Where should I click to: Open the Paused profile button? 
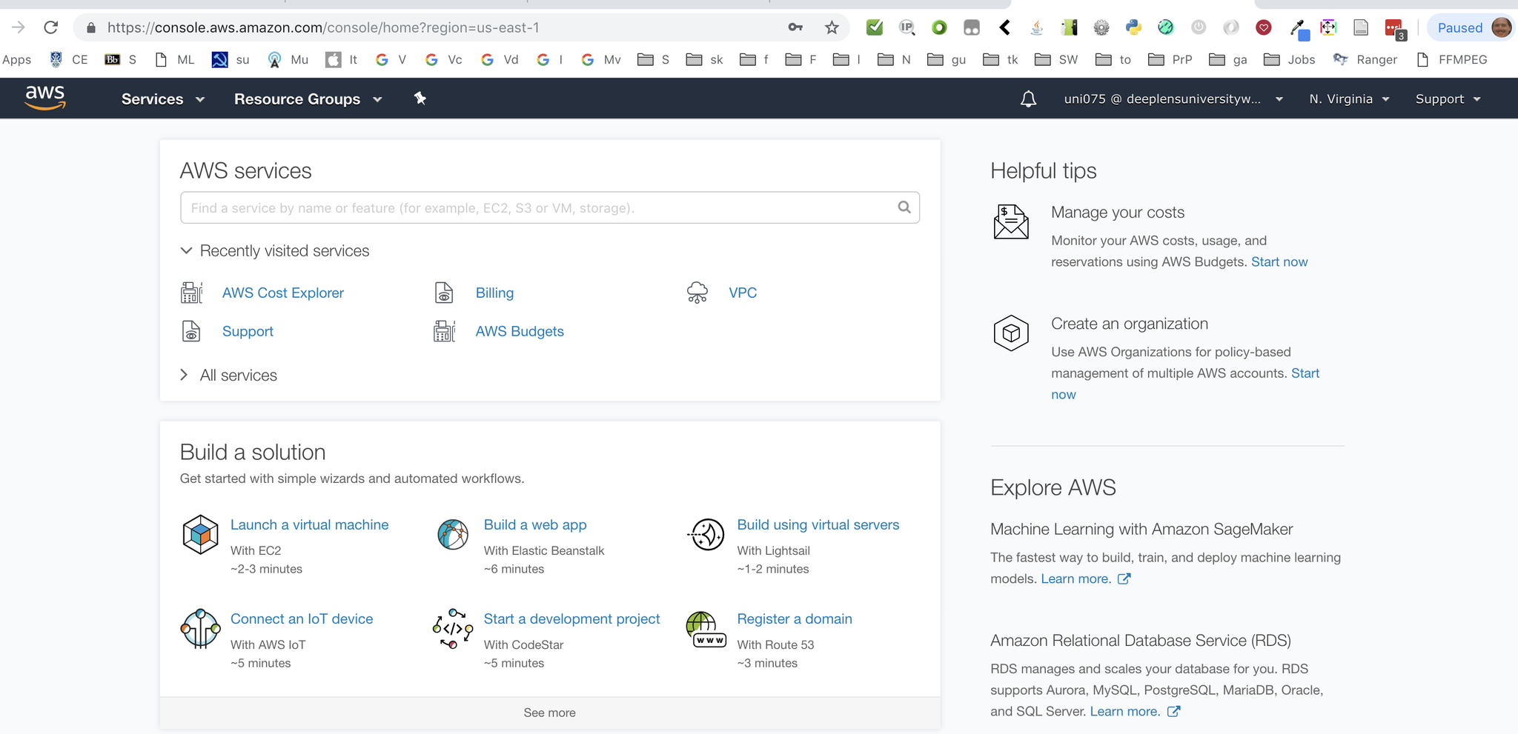(x=1472, y=27)
